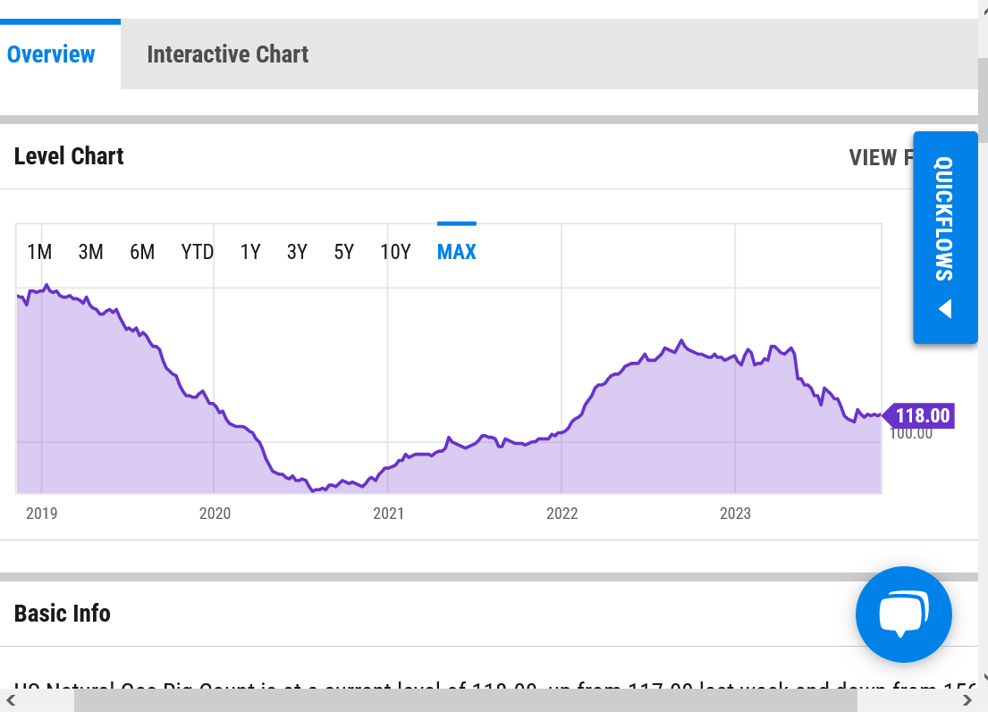This screenshot has height=719, width=988.
Task: Click the Quickflows triangle arrow icon
Action: click(944, 310)
